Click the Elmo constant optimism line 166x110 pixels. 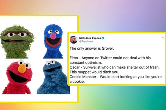(110, 60)
